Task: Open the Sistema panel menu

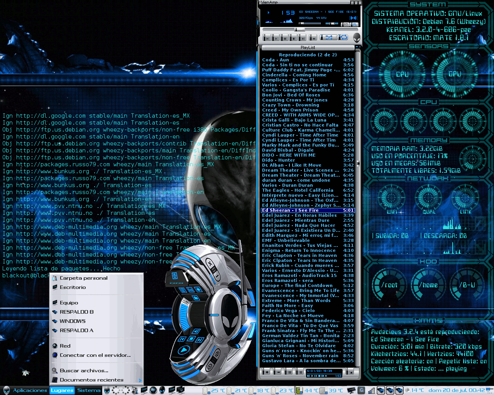Action: point(89,390)
